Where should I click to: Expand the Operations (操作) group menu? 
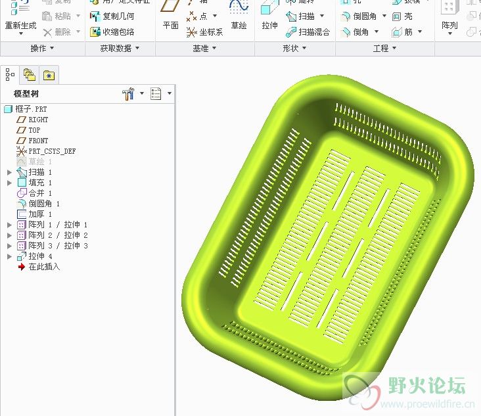pos(42,48)
